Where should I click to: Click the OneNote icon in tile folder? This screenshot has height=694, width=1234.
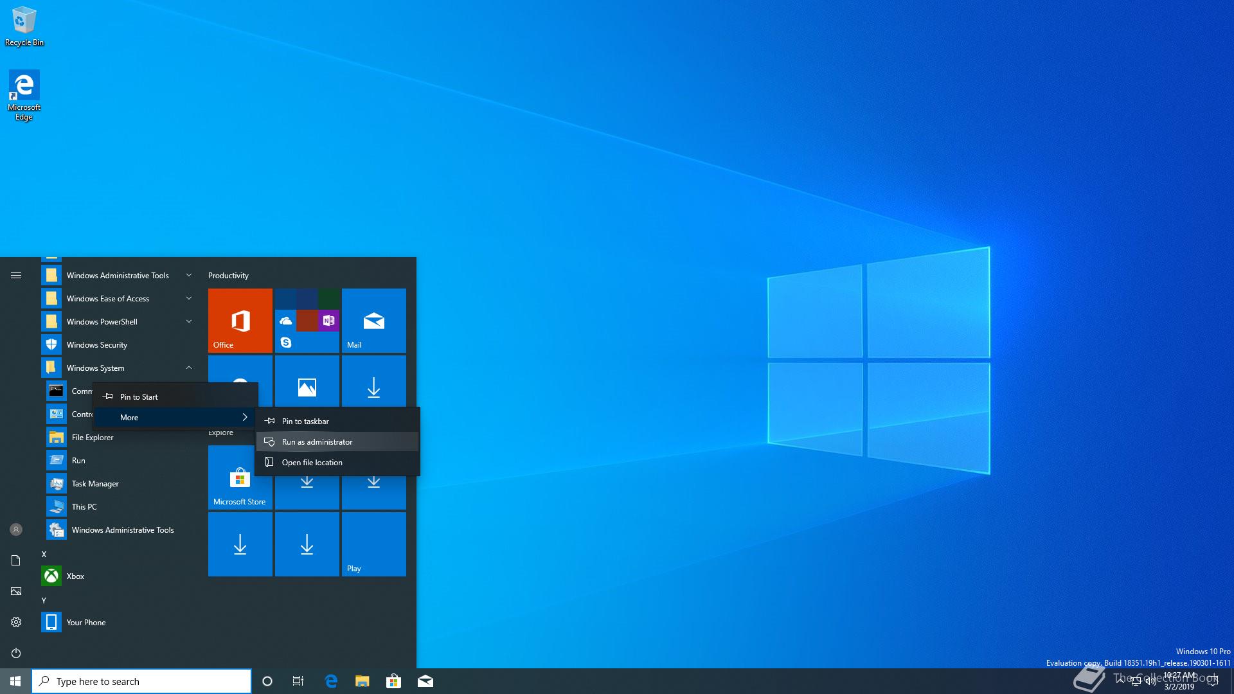328,320
